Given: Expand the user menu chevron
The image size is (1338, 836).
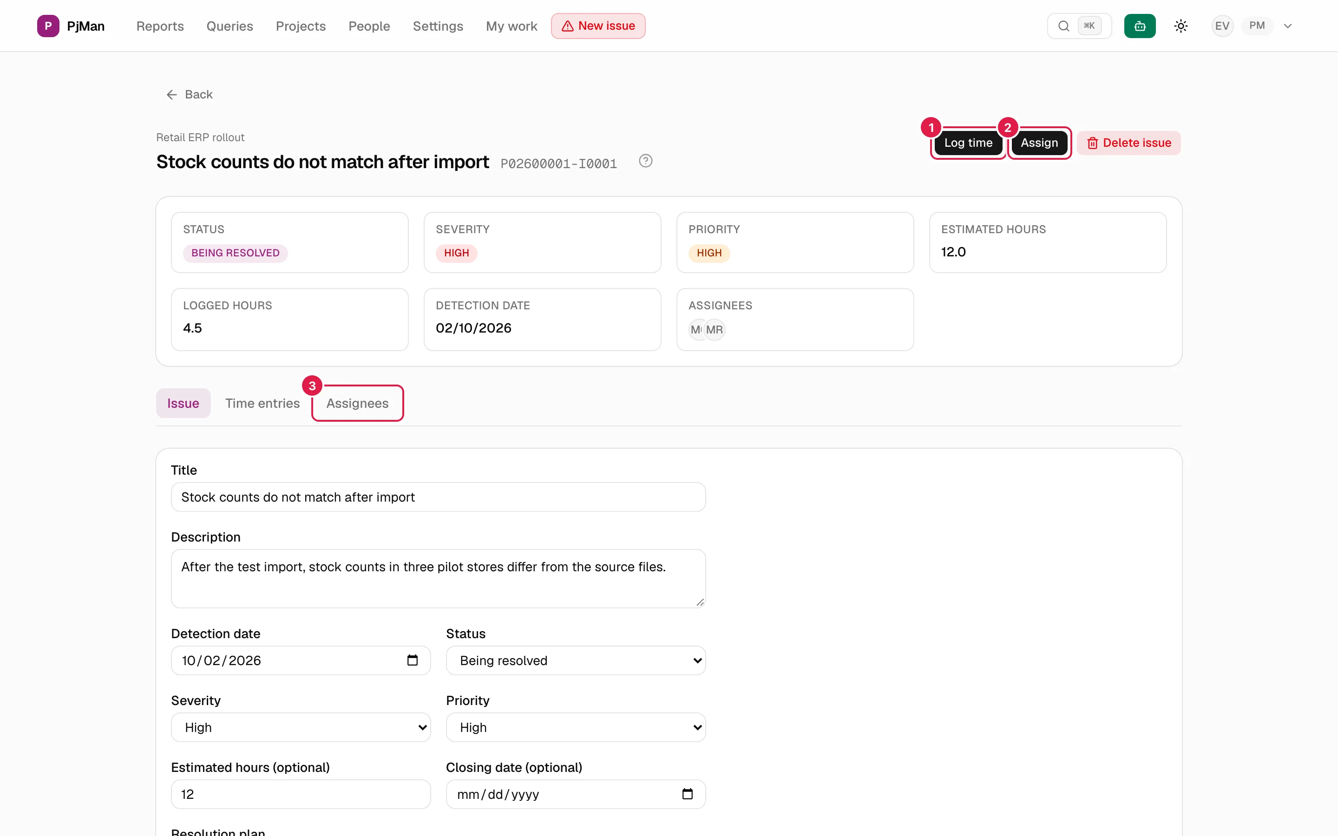Looking at the screenshot, I should pos(1287,26).
